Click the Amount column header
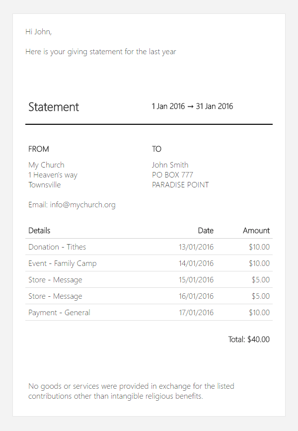298x431 pixels. point(256,231)
